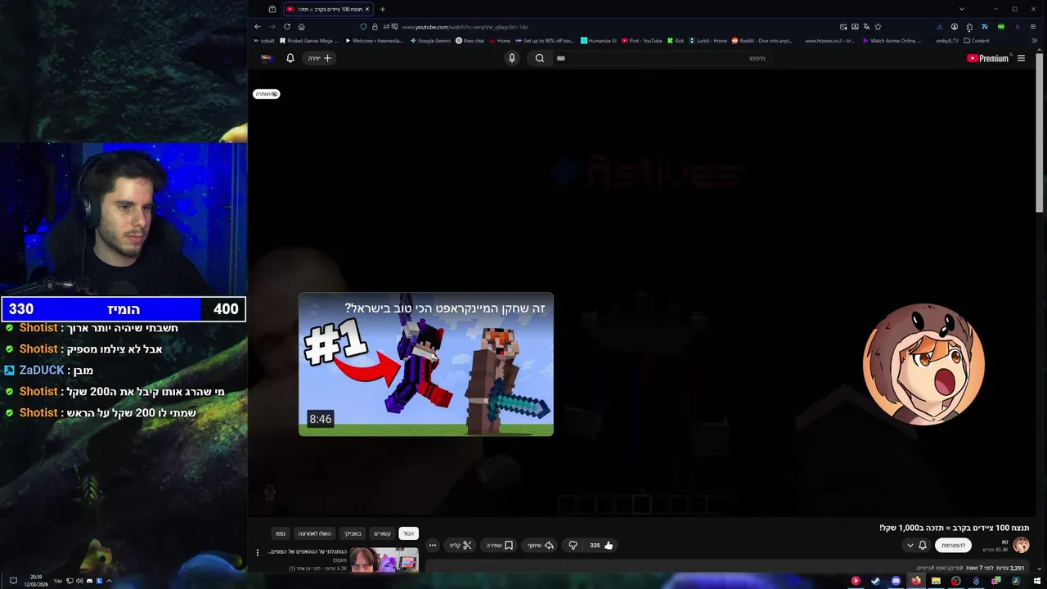
Task: Open the tab list dropdown chevron
Action: 962,9
